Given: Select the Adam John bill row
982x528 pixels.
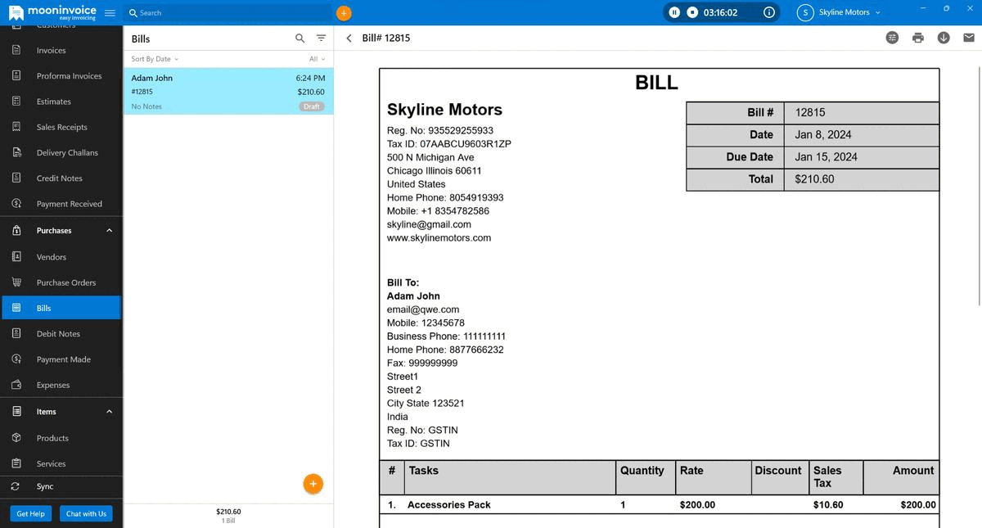Looking at the screenshot, I should point(228,91).
